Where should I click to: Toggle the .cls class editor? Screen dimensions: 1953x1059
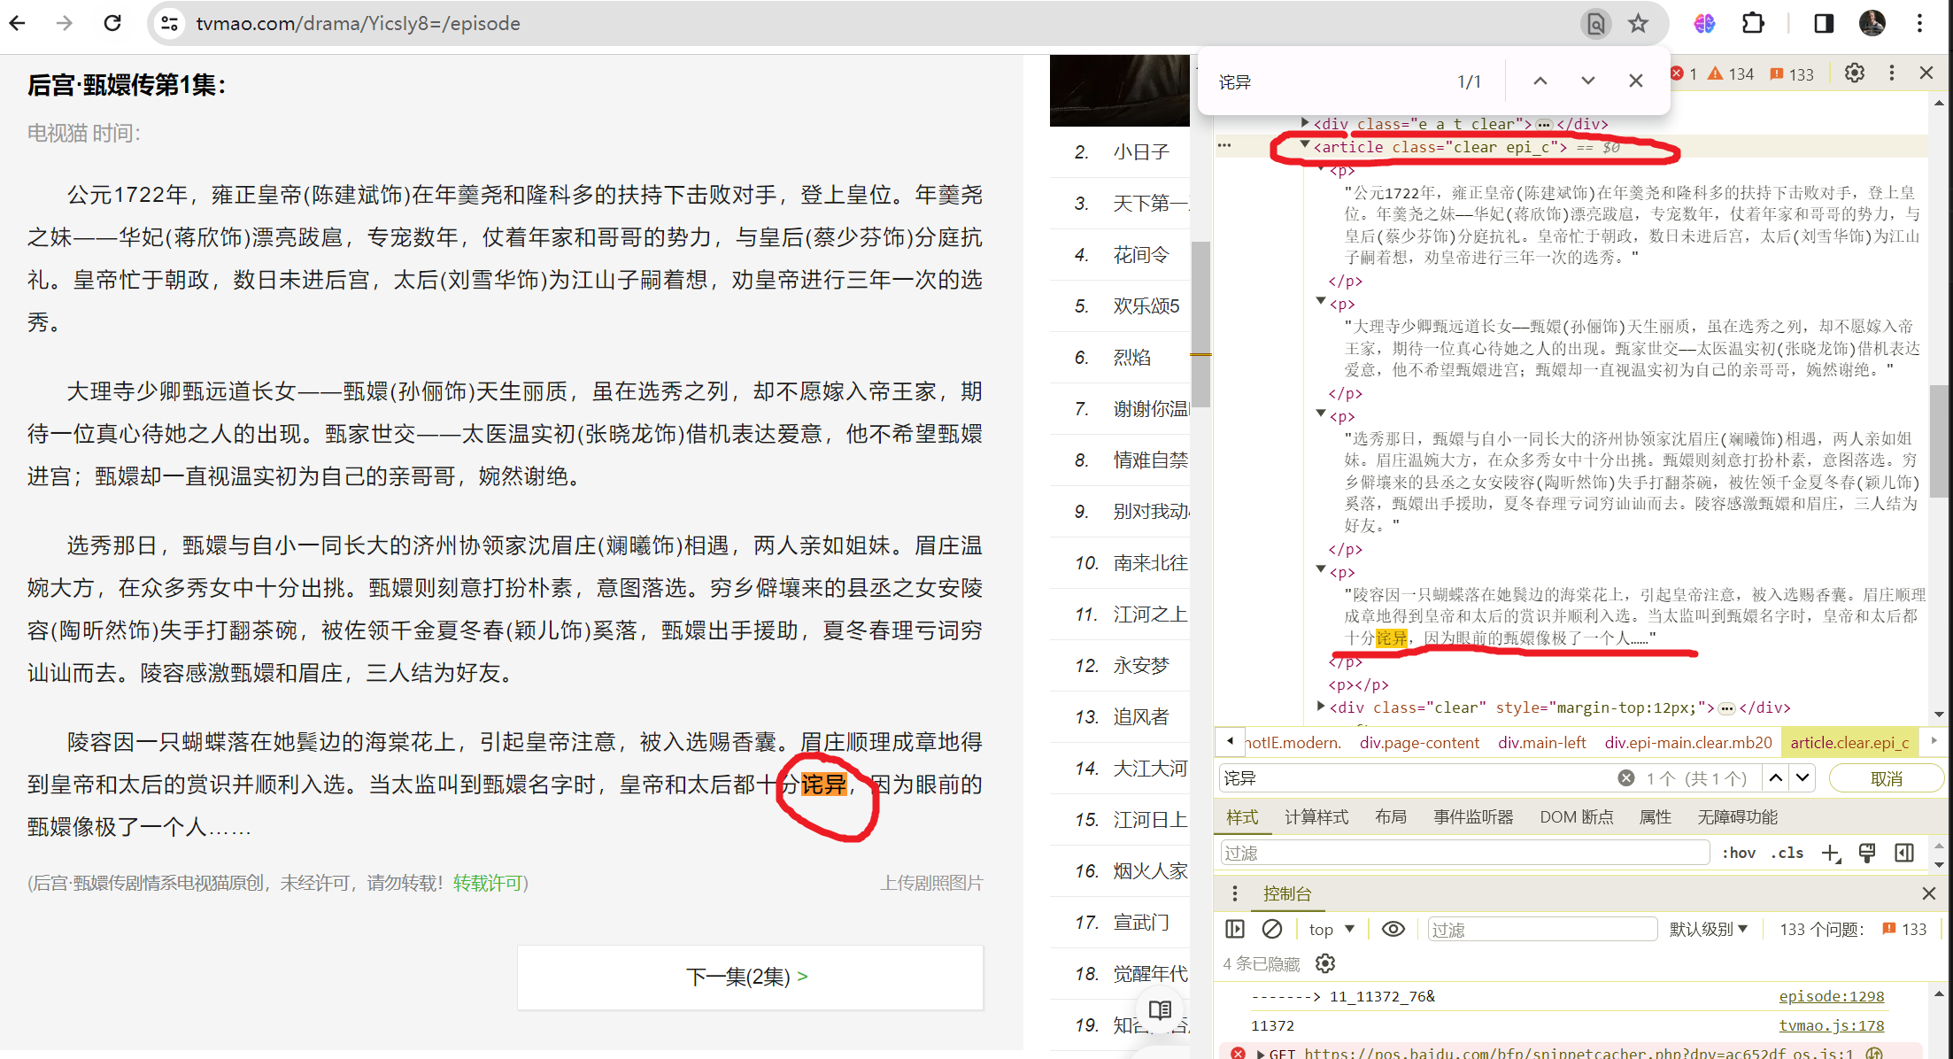1787,853
